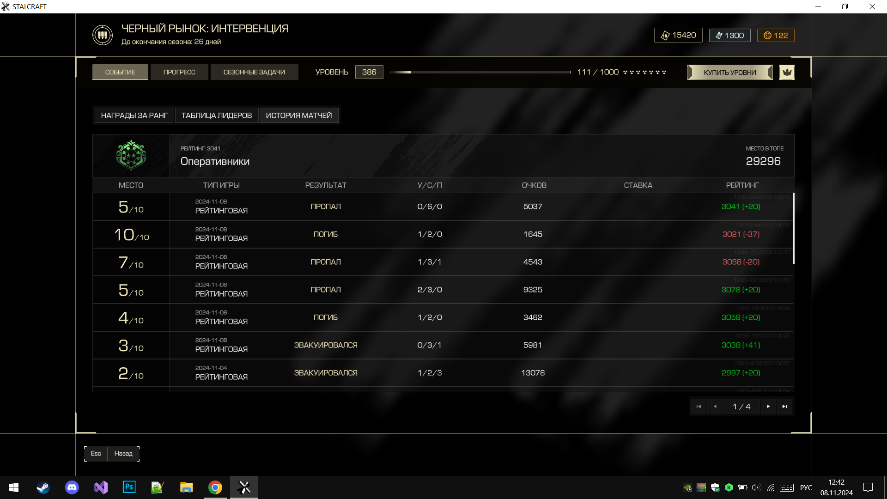Click the rating 3058 (+20) cell
Screen dimensions: 887x499
[741, 317]
